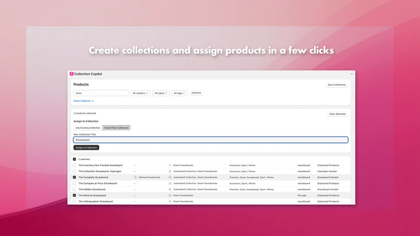Check The Videographer Snowboard checkbox

pyautogui.click(x=75, y=201)
